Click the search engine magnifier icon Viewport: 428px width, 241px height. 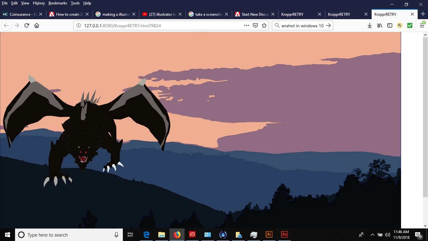tap(277, 25)
